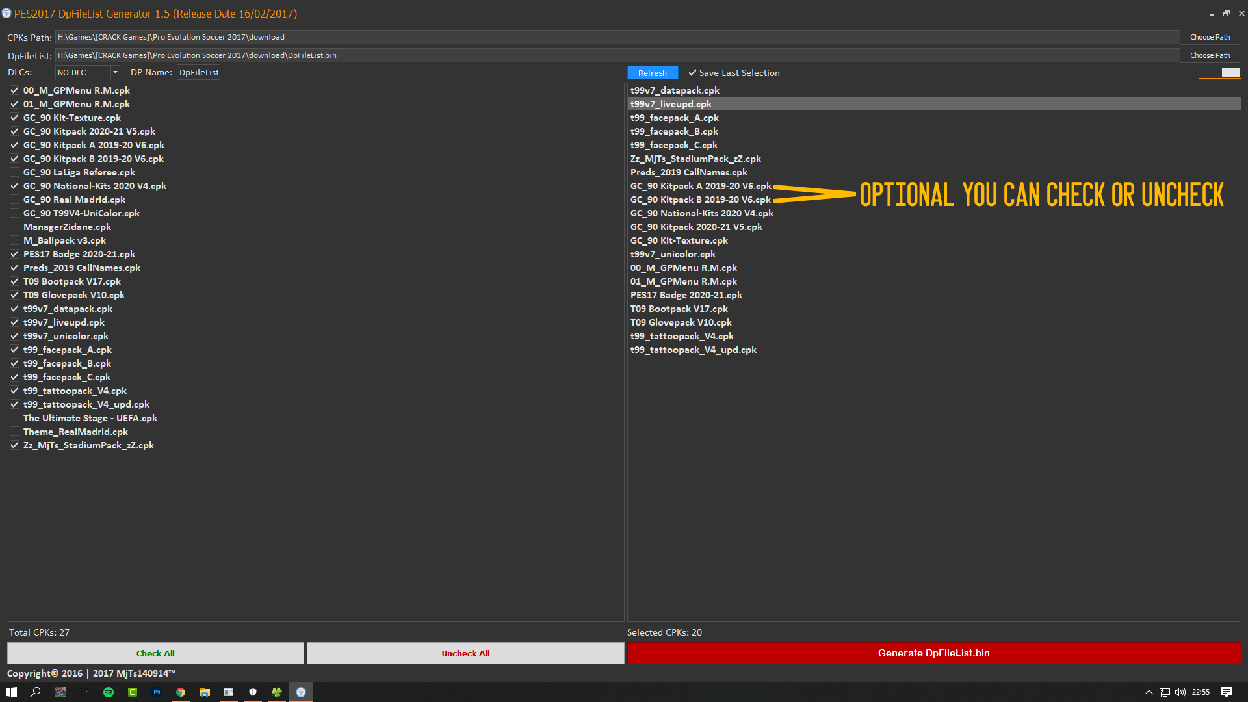The width and height of the screenshot is (1248, 702).
Task: Check the GC_90 LaLiga Referee.cpk box
Action: [14, 172]
